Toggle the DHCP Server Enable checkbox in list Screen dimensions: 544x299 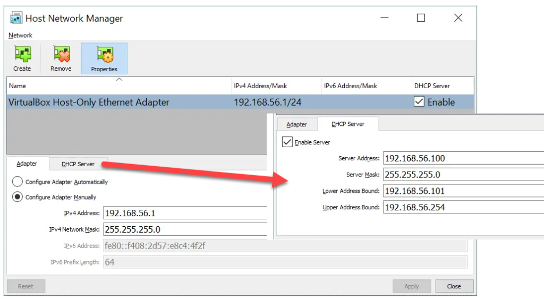tap(419, 101)
